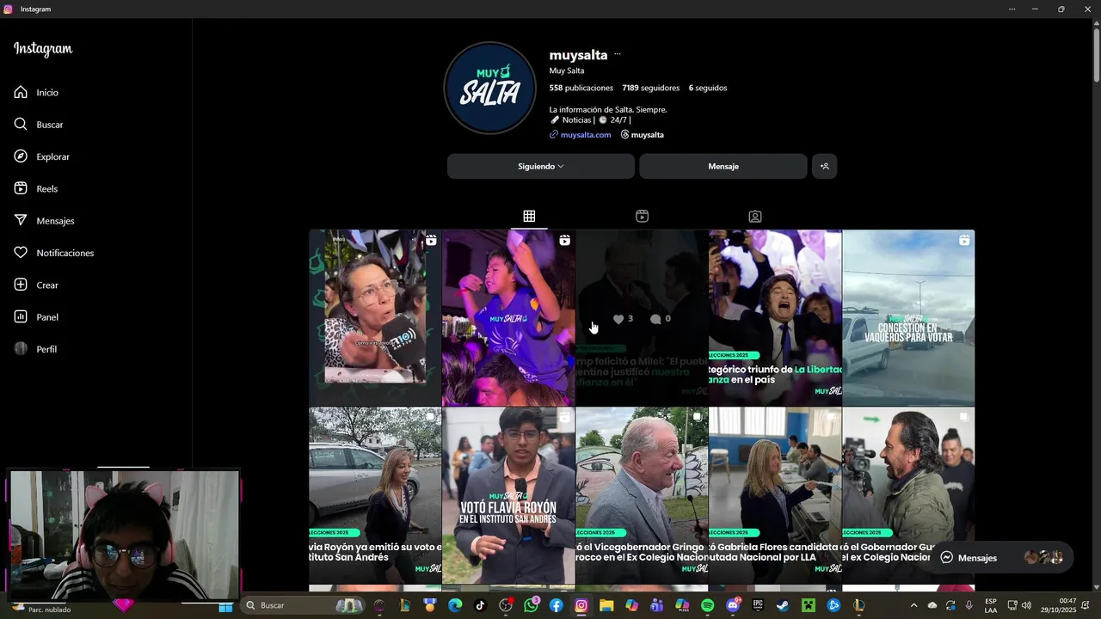Select the posts grid tab
1101x619 pixels.
529,217
